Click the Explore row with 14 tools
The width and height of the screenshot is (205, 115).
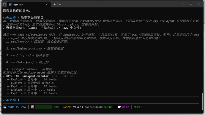pos(34,79)
